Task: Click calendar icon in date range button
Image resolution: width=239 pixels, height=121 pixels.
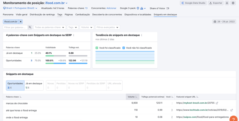Action: [215, 22]
